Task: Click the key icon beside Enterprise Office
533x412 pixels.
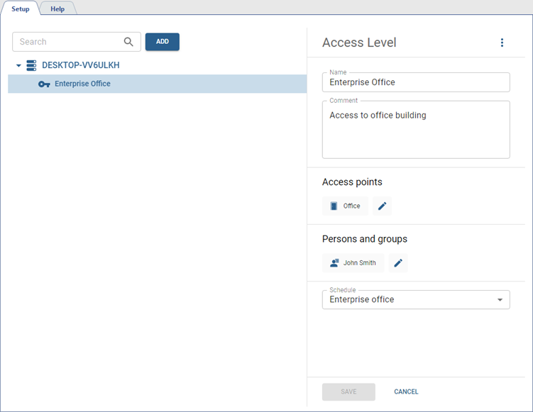Action: (44, 84)
